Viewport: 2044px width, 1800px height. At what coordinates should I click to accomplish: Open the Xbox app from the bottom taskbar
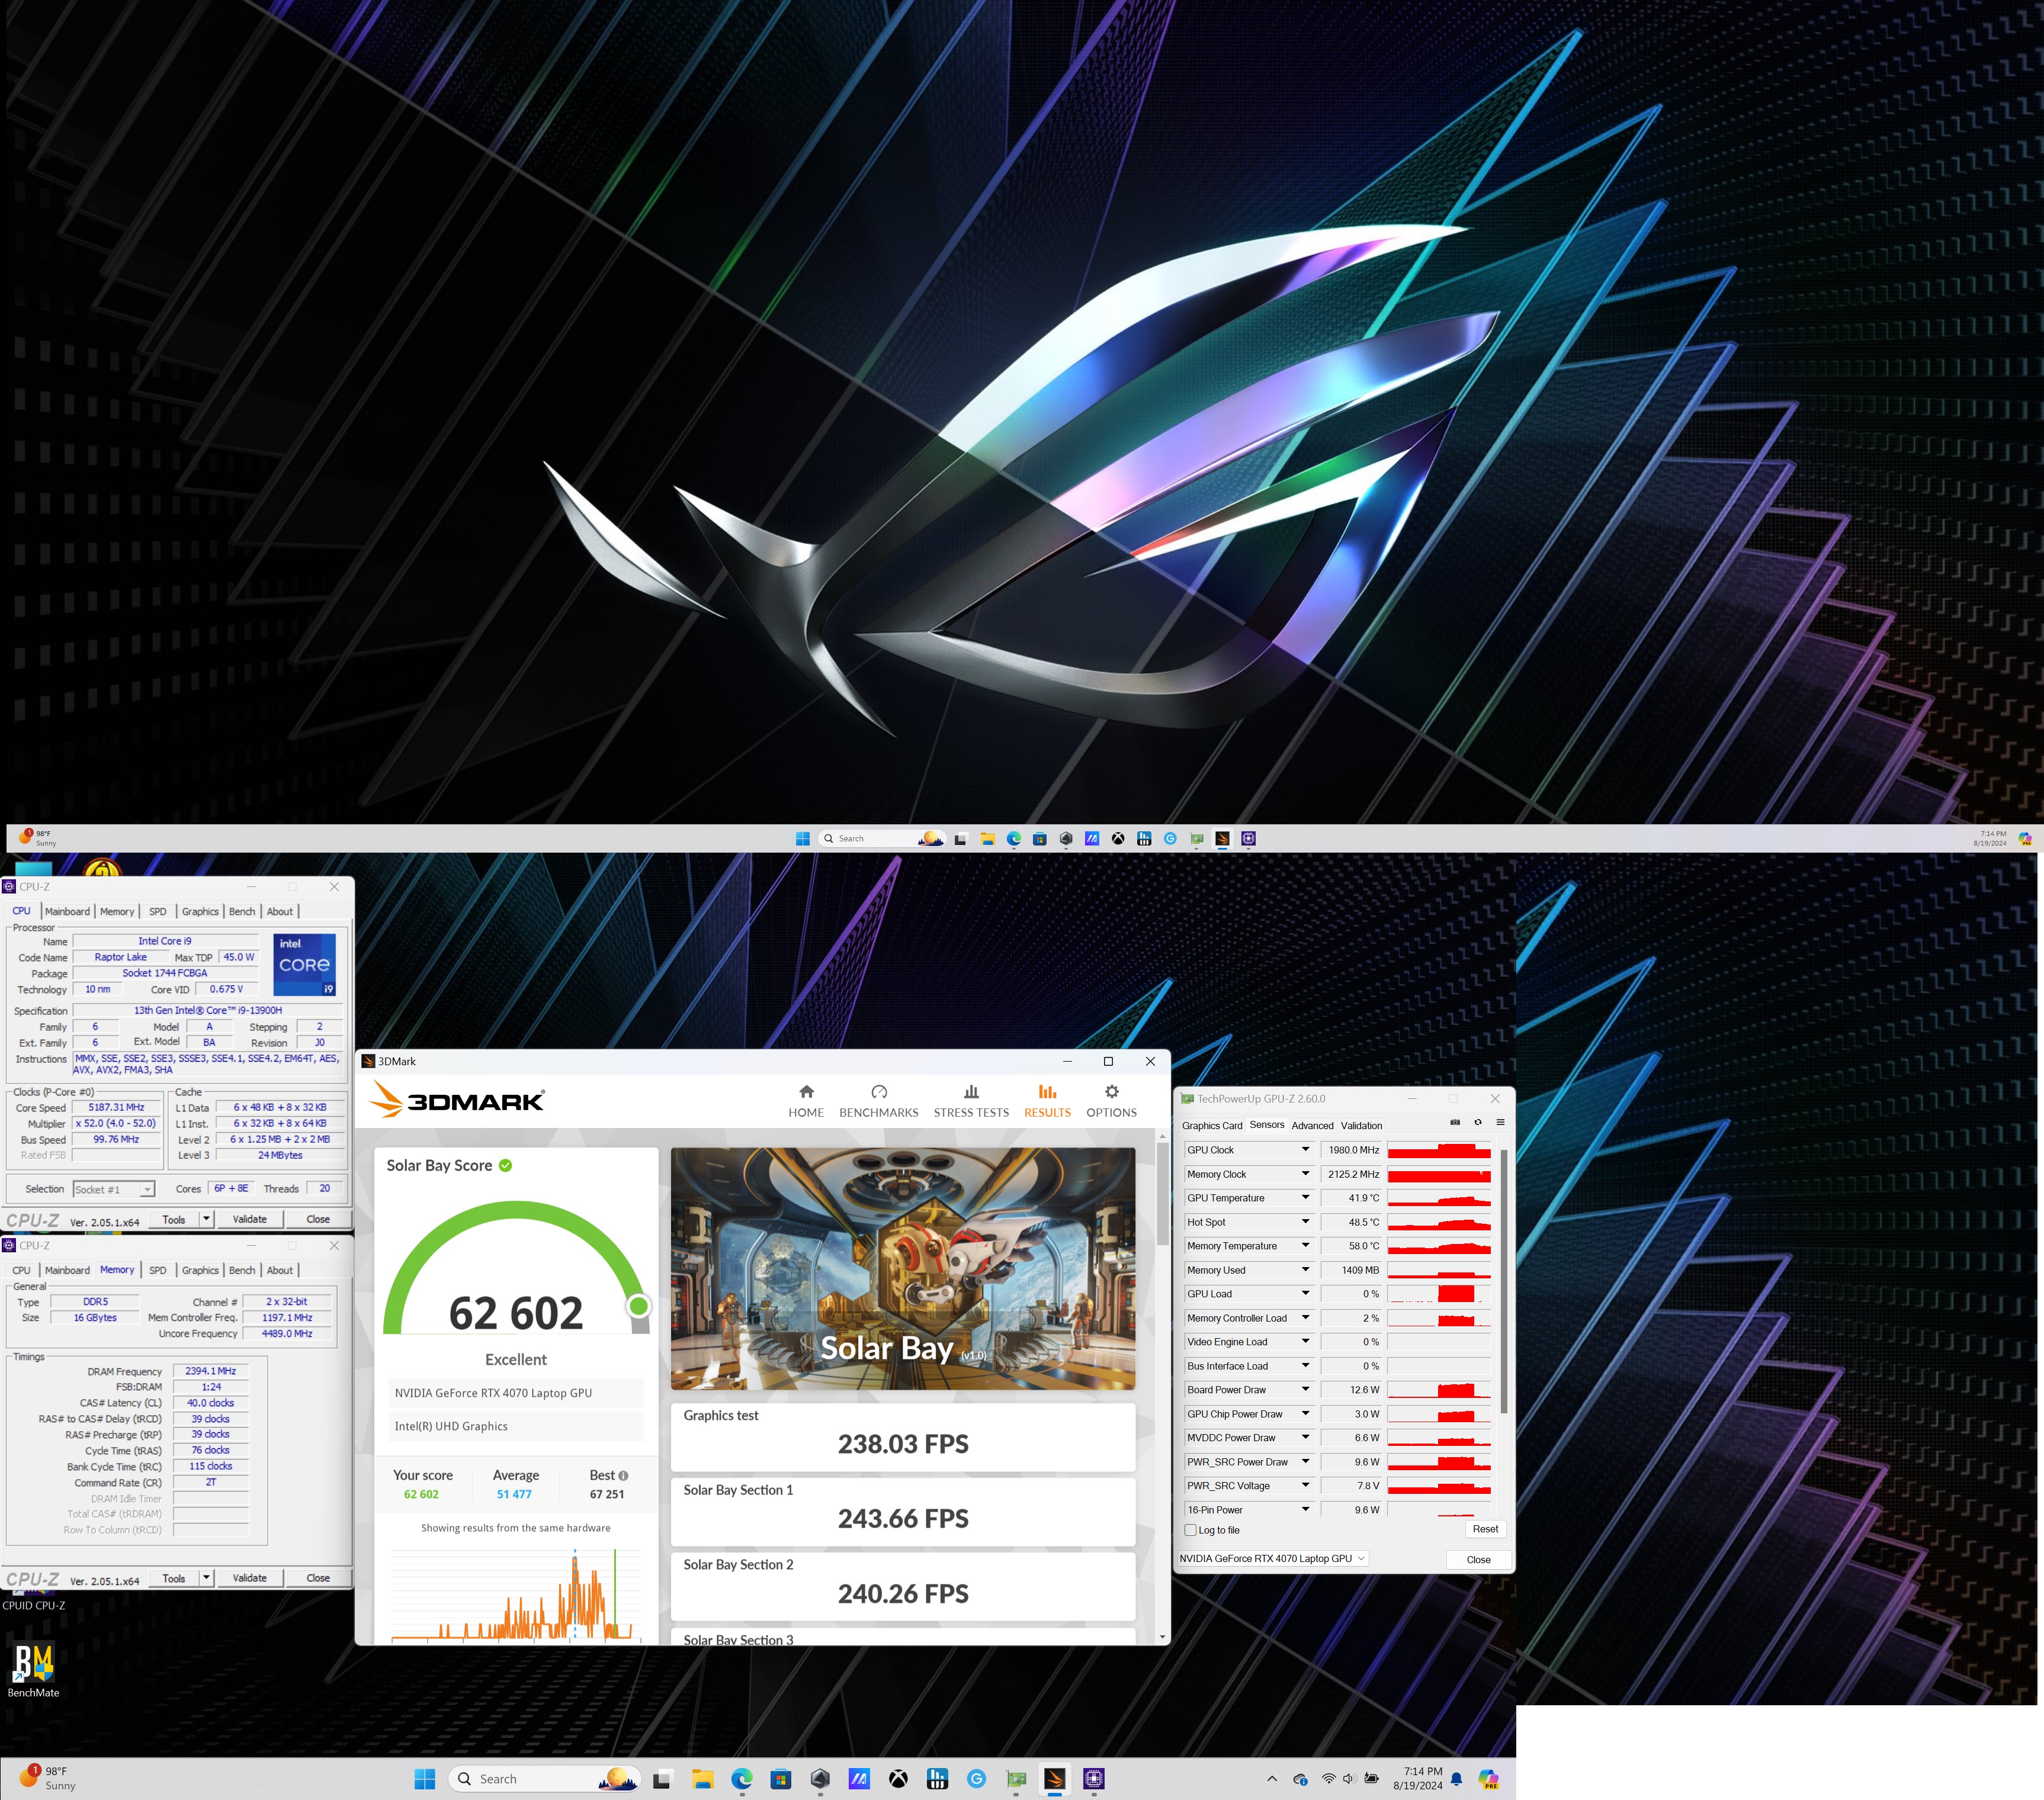pos(898,1779)
